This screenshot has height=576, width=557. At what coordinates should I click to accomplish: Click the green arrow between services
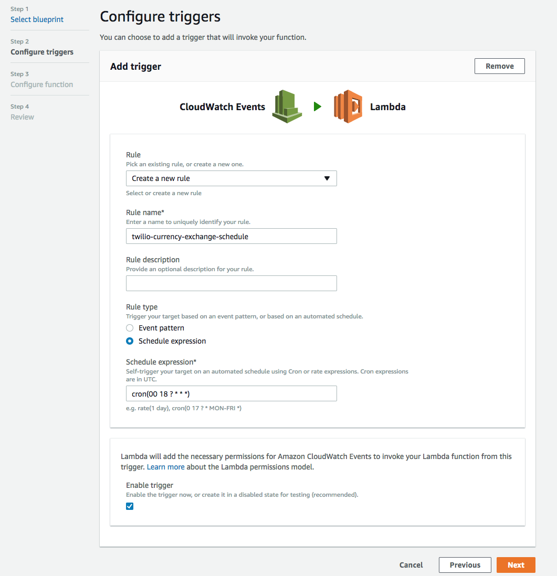pos(318,106)
